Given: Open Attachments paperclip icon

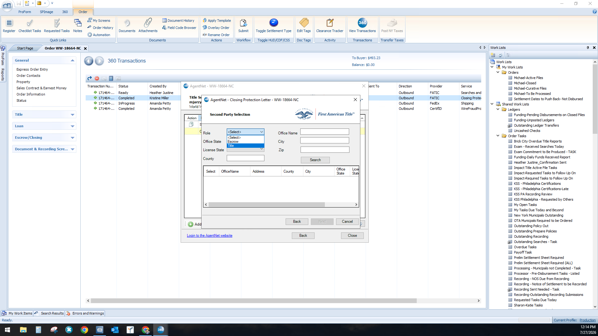Looking at the screenshot, I should point(148,26).
